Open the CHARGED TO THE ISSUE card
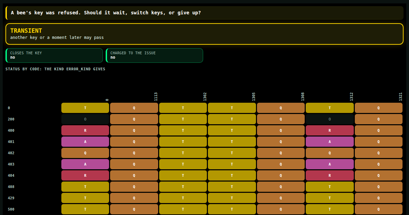This screenshot has width=409, height=215. click(154, 55)
